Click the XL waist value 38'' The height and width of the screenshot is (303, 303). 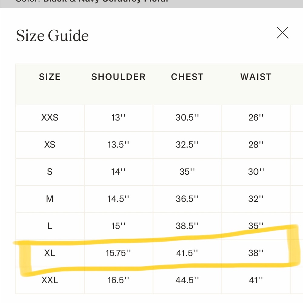tap(256, 253)
